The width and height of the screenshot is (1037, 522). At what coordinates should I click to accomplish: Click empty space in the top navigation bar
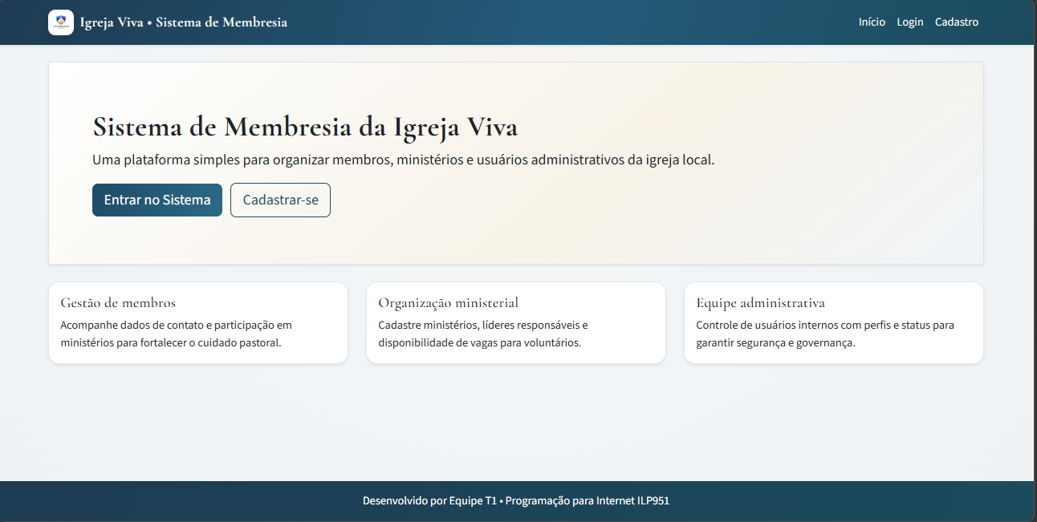click(x=562, y=22)
